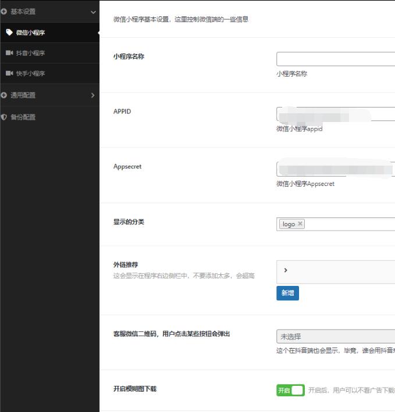Click the 微信小程序appid hint text
Screen dimensions: 395x412
299,129
